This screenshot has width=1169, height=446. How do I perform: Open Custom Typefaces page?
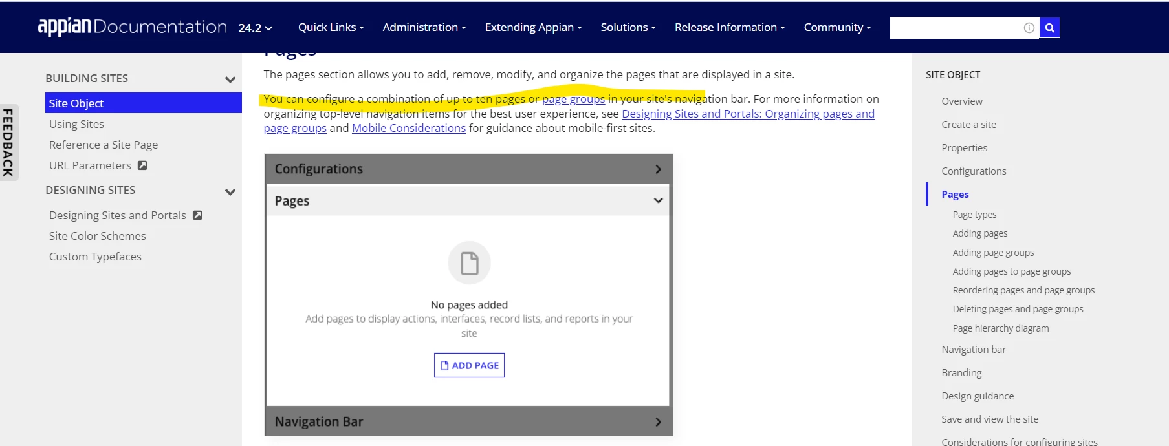pyautogui.click(x=95, y=257)
